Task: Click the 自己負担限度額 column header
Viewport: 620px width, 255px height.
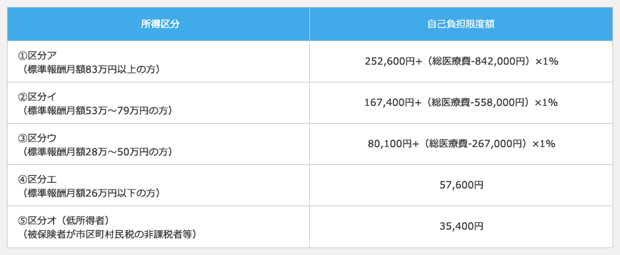Action: pos(462,24)
